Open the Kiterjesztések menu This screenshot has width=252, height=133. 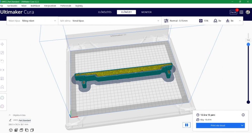click(x=50, y=6)
